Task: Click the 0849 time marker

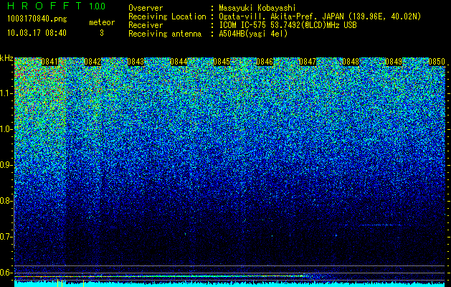Action: pyautogui.click(x=394, y=62)
